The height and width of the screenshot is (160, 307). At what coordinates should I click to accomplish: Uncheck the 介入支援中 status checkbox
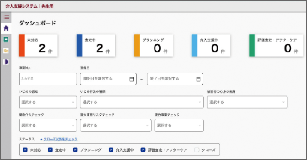(111, 150)
